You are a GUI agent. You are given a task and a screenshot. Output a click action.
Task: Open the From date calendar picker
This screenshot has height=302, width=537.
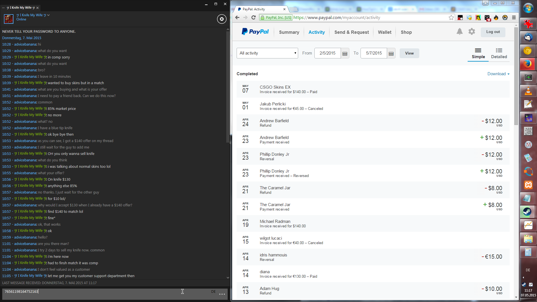(345, 53)
